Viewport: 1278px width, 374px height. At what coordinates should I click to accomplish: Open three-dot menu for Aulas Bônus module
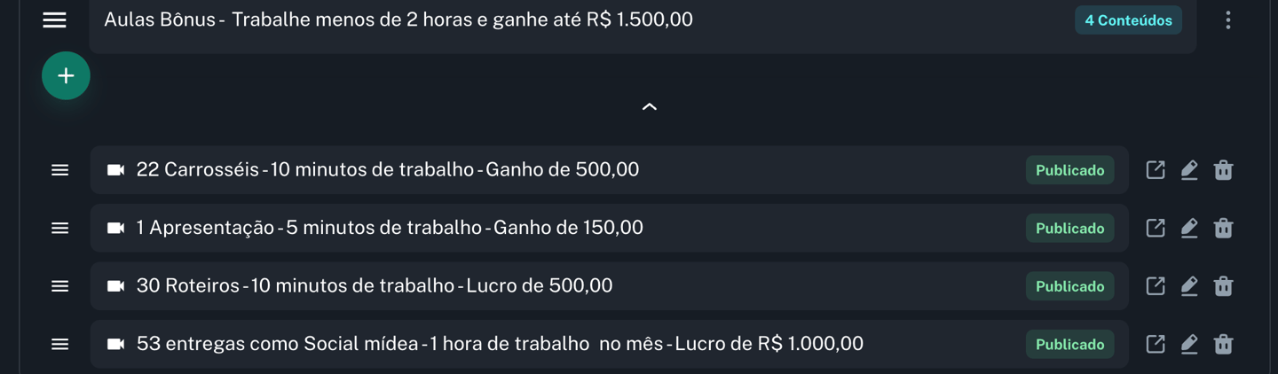pos(1228,20)
